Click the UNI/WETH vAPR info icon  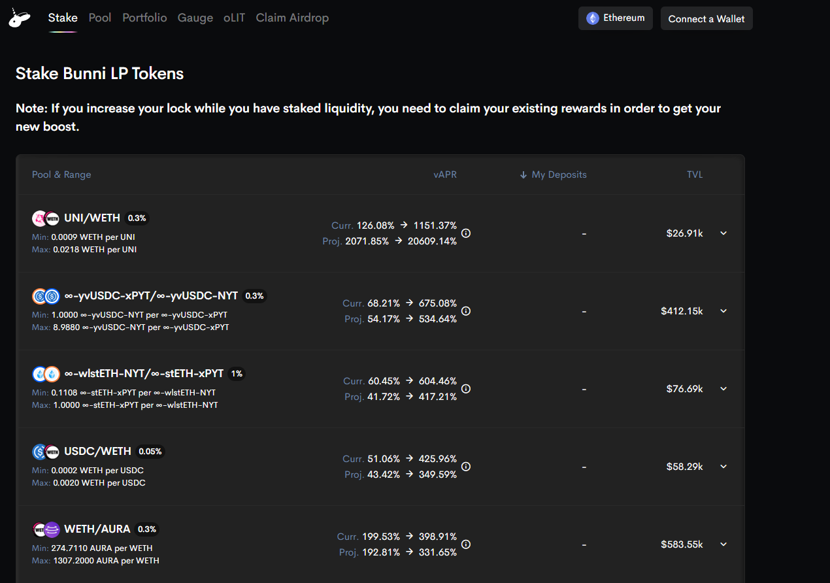[x=466, y=233]
